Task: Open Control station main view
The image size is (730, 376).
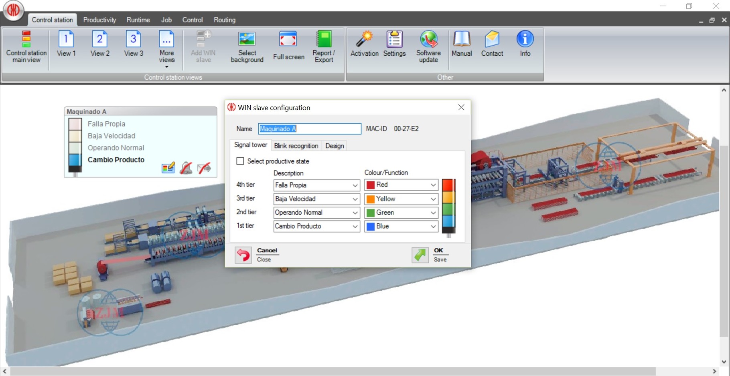Action: tap(26, 46)
